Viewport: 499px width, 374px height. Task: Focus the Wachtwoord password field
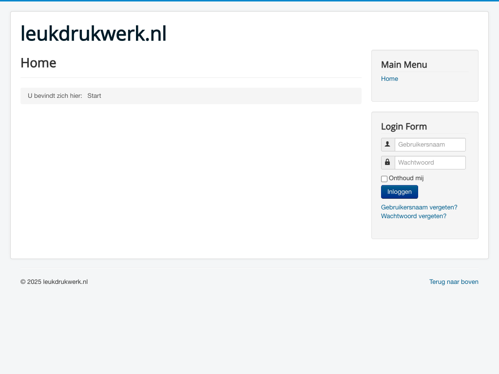[430, 163]
